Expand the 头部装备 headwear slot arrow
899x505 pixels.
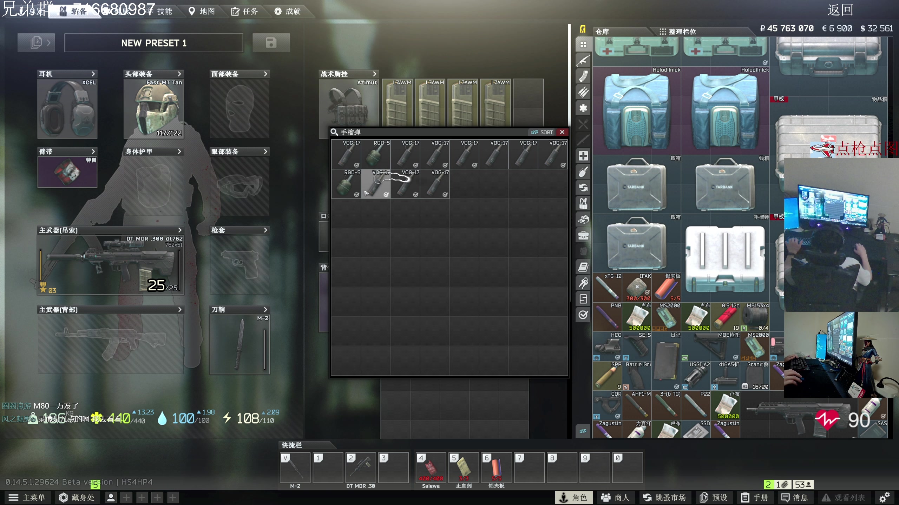point(179,74)
